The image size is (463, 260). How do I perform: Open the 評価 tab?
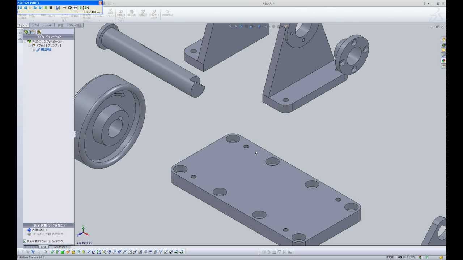pyautogui.click(x=61, y=25)
